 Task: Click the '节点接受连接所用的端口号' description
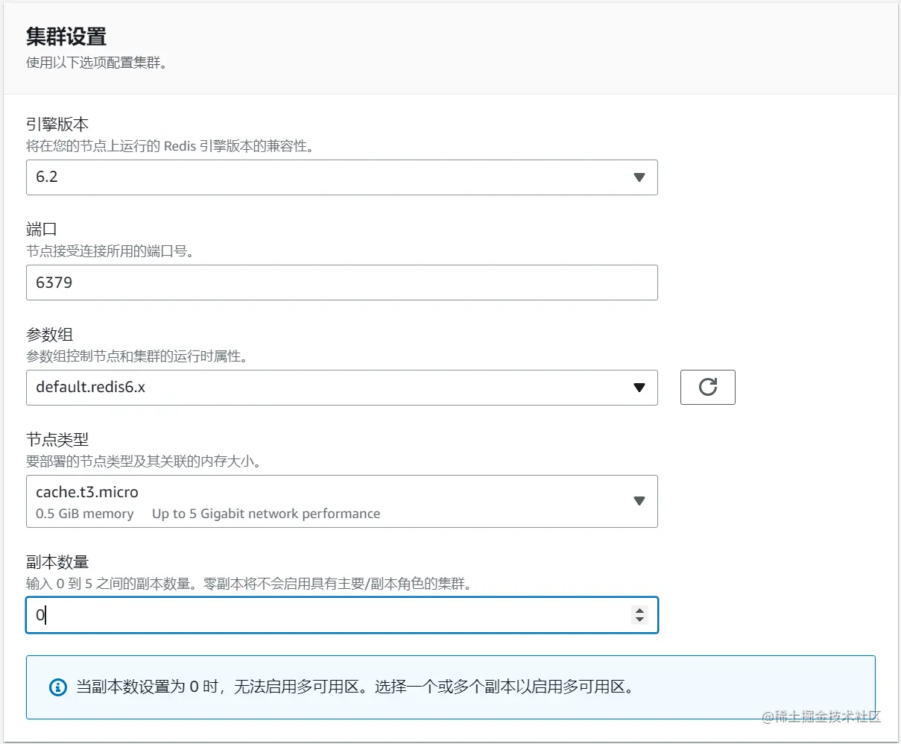pyautogui.click(x=110, y=251)
